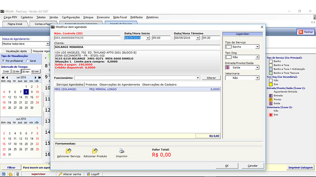Image resolution: width=316 pixels, height=177 pixels.
Task: Select the Geral view radio button
Action: click(27, 61)
